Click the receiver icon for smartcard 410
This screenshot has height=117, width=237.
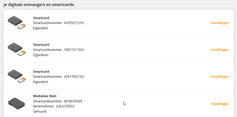tap(17, 23)
